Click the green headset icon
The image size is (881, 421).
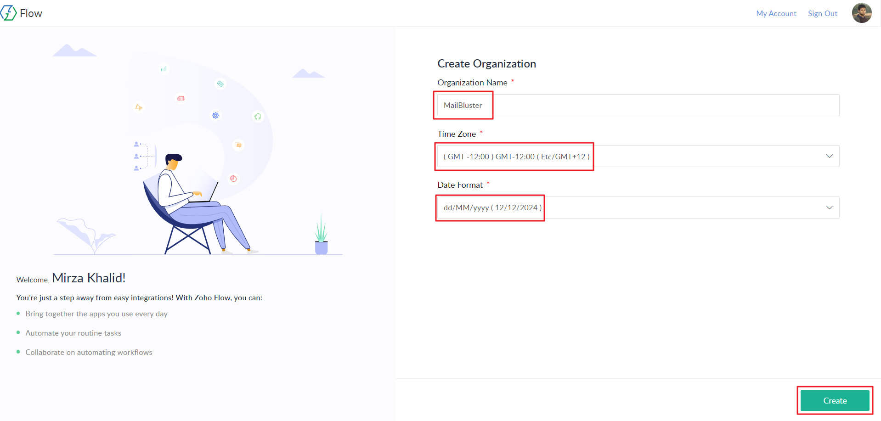(x=258, y=117)
